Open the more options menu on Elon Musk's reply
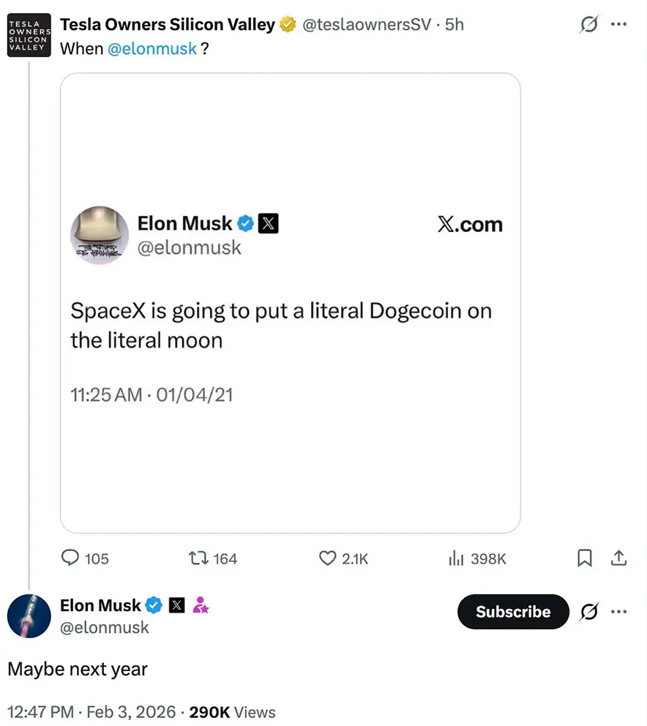This screenshot has height=726, width=647. 619,612
